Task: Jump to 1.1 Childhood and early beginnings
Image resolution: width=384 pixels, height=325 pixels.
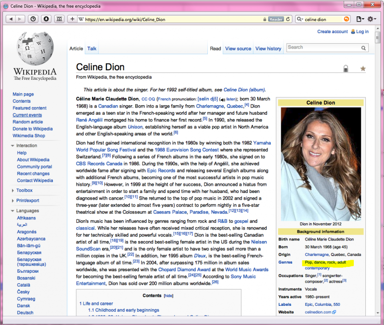Action: pyautogui.click(x=124, y=310)
